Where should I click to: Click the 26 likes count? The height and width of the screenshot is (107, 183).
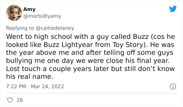(19, 100)
